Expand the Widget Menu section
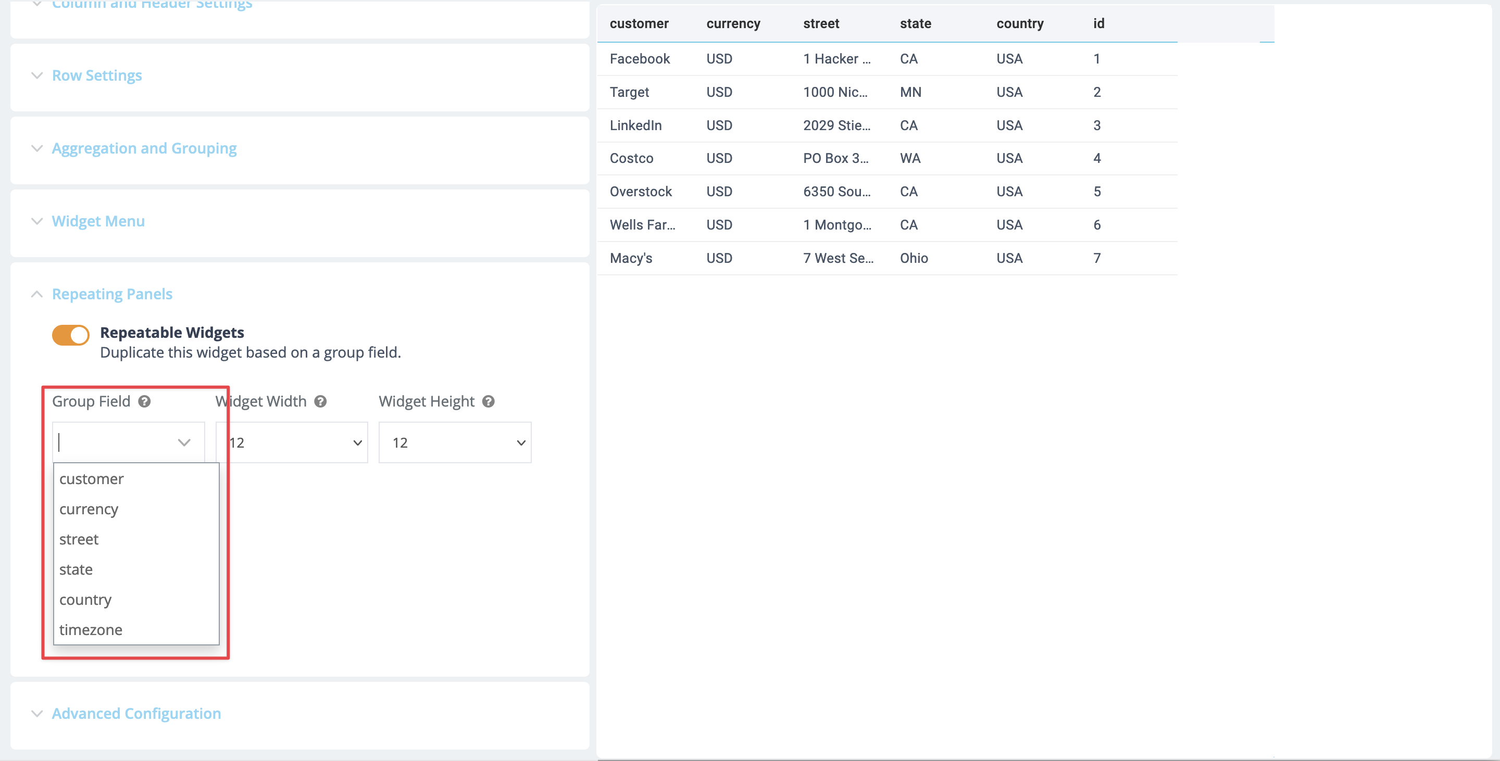 point(98,221)
